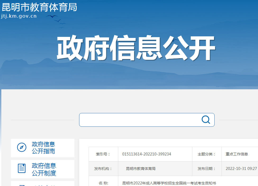258x186 pixels.
Task: Click the compass icon beside 政府信息公开指南
Action: tap(22, 147)
